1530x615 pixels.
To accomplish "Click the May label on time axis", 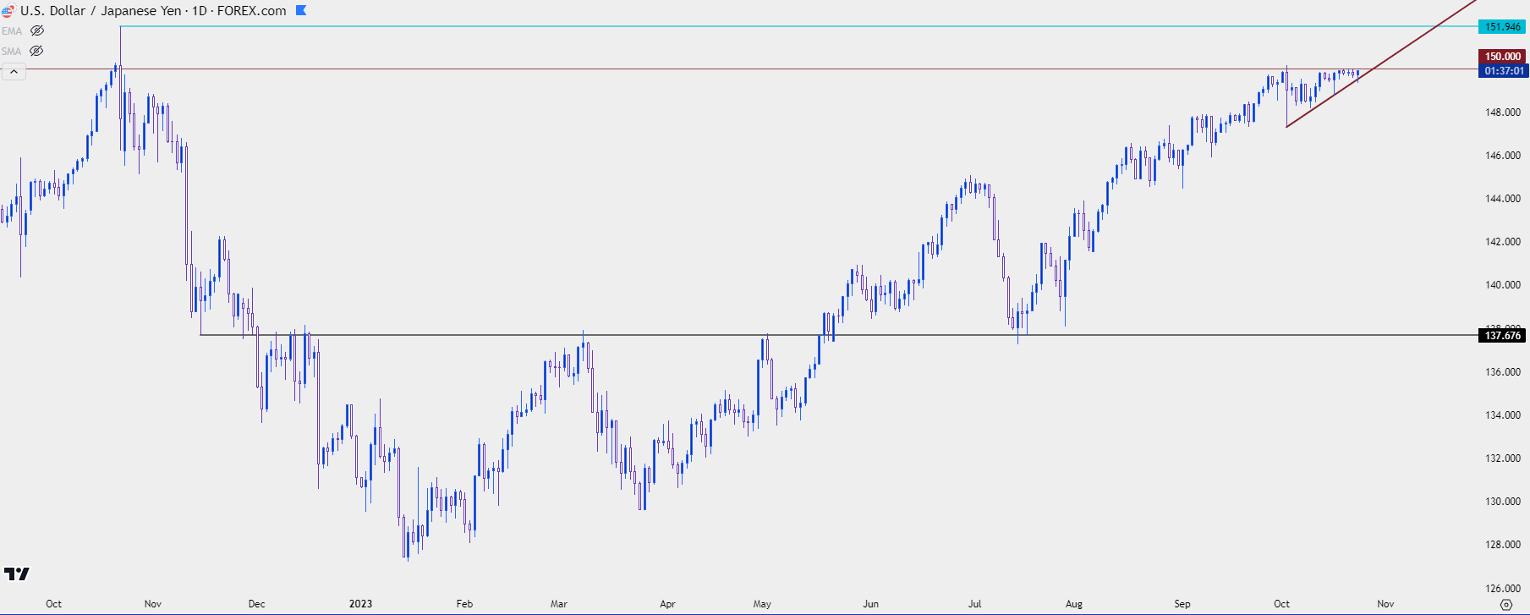I will 762,604.
